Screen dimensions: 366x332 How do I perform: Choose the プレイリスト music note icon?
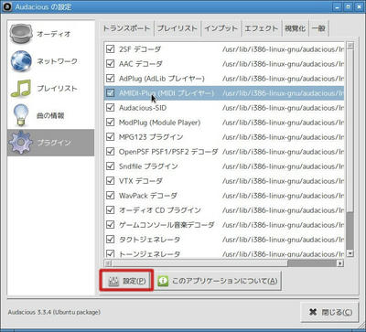pos(21,89)
